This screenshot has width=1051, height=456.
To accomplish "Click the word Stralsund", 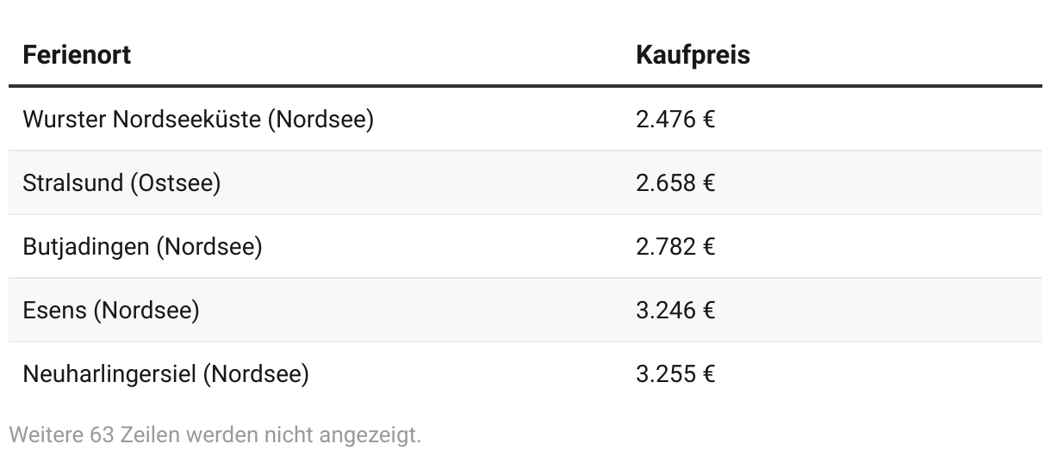I will [x=73, y=183].
